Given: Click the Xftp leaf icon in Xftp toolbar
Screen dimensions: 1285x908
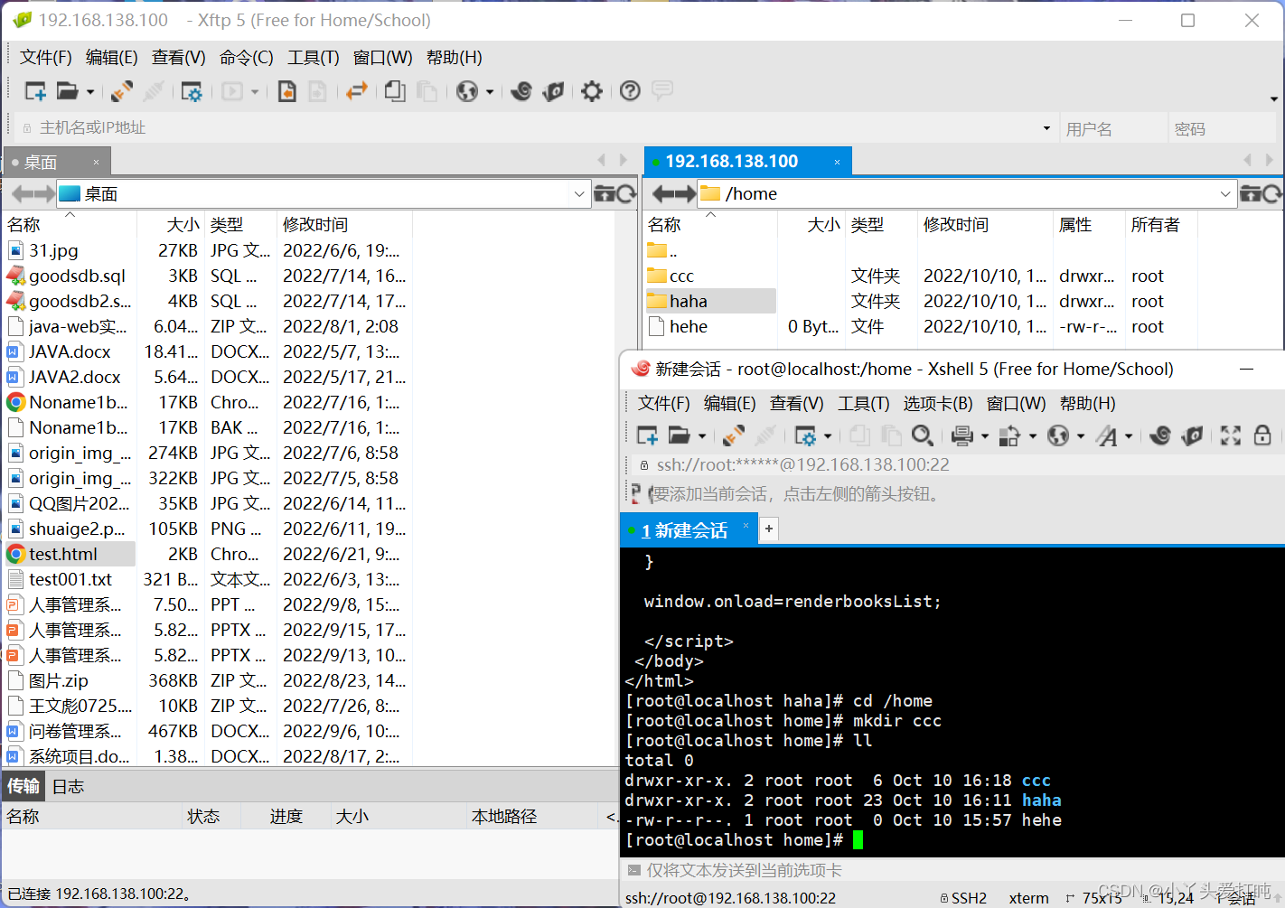Looking at the screenshot, I should [553, 91].
